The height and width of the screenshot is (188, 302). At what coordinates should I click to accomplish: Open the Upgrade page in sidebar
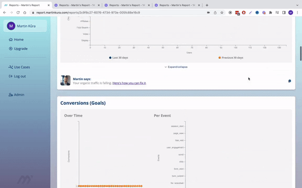[x=18, y=49]
